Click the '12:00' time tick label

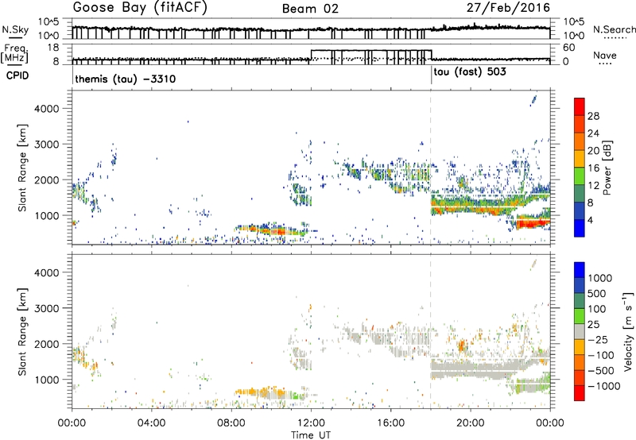point(311,423)
